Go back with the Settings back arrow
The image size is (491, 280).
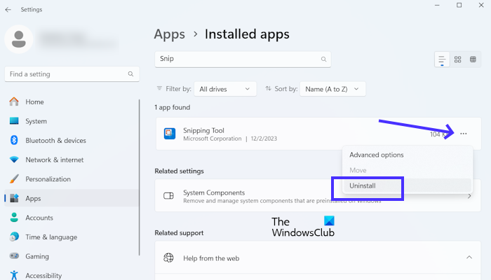8,10
